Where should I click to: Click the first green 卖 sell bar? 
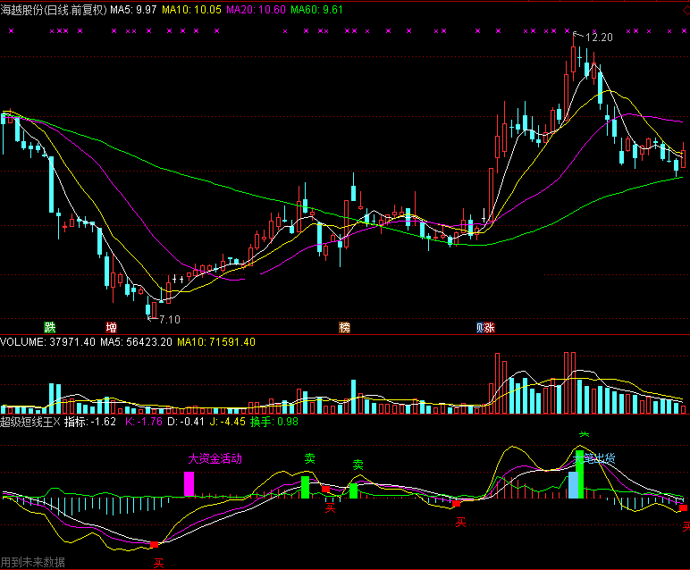click(x=305, y=486)
